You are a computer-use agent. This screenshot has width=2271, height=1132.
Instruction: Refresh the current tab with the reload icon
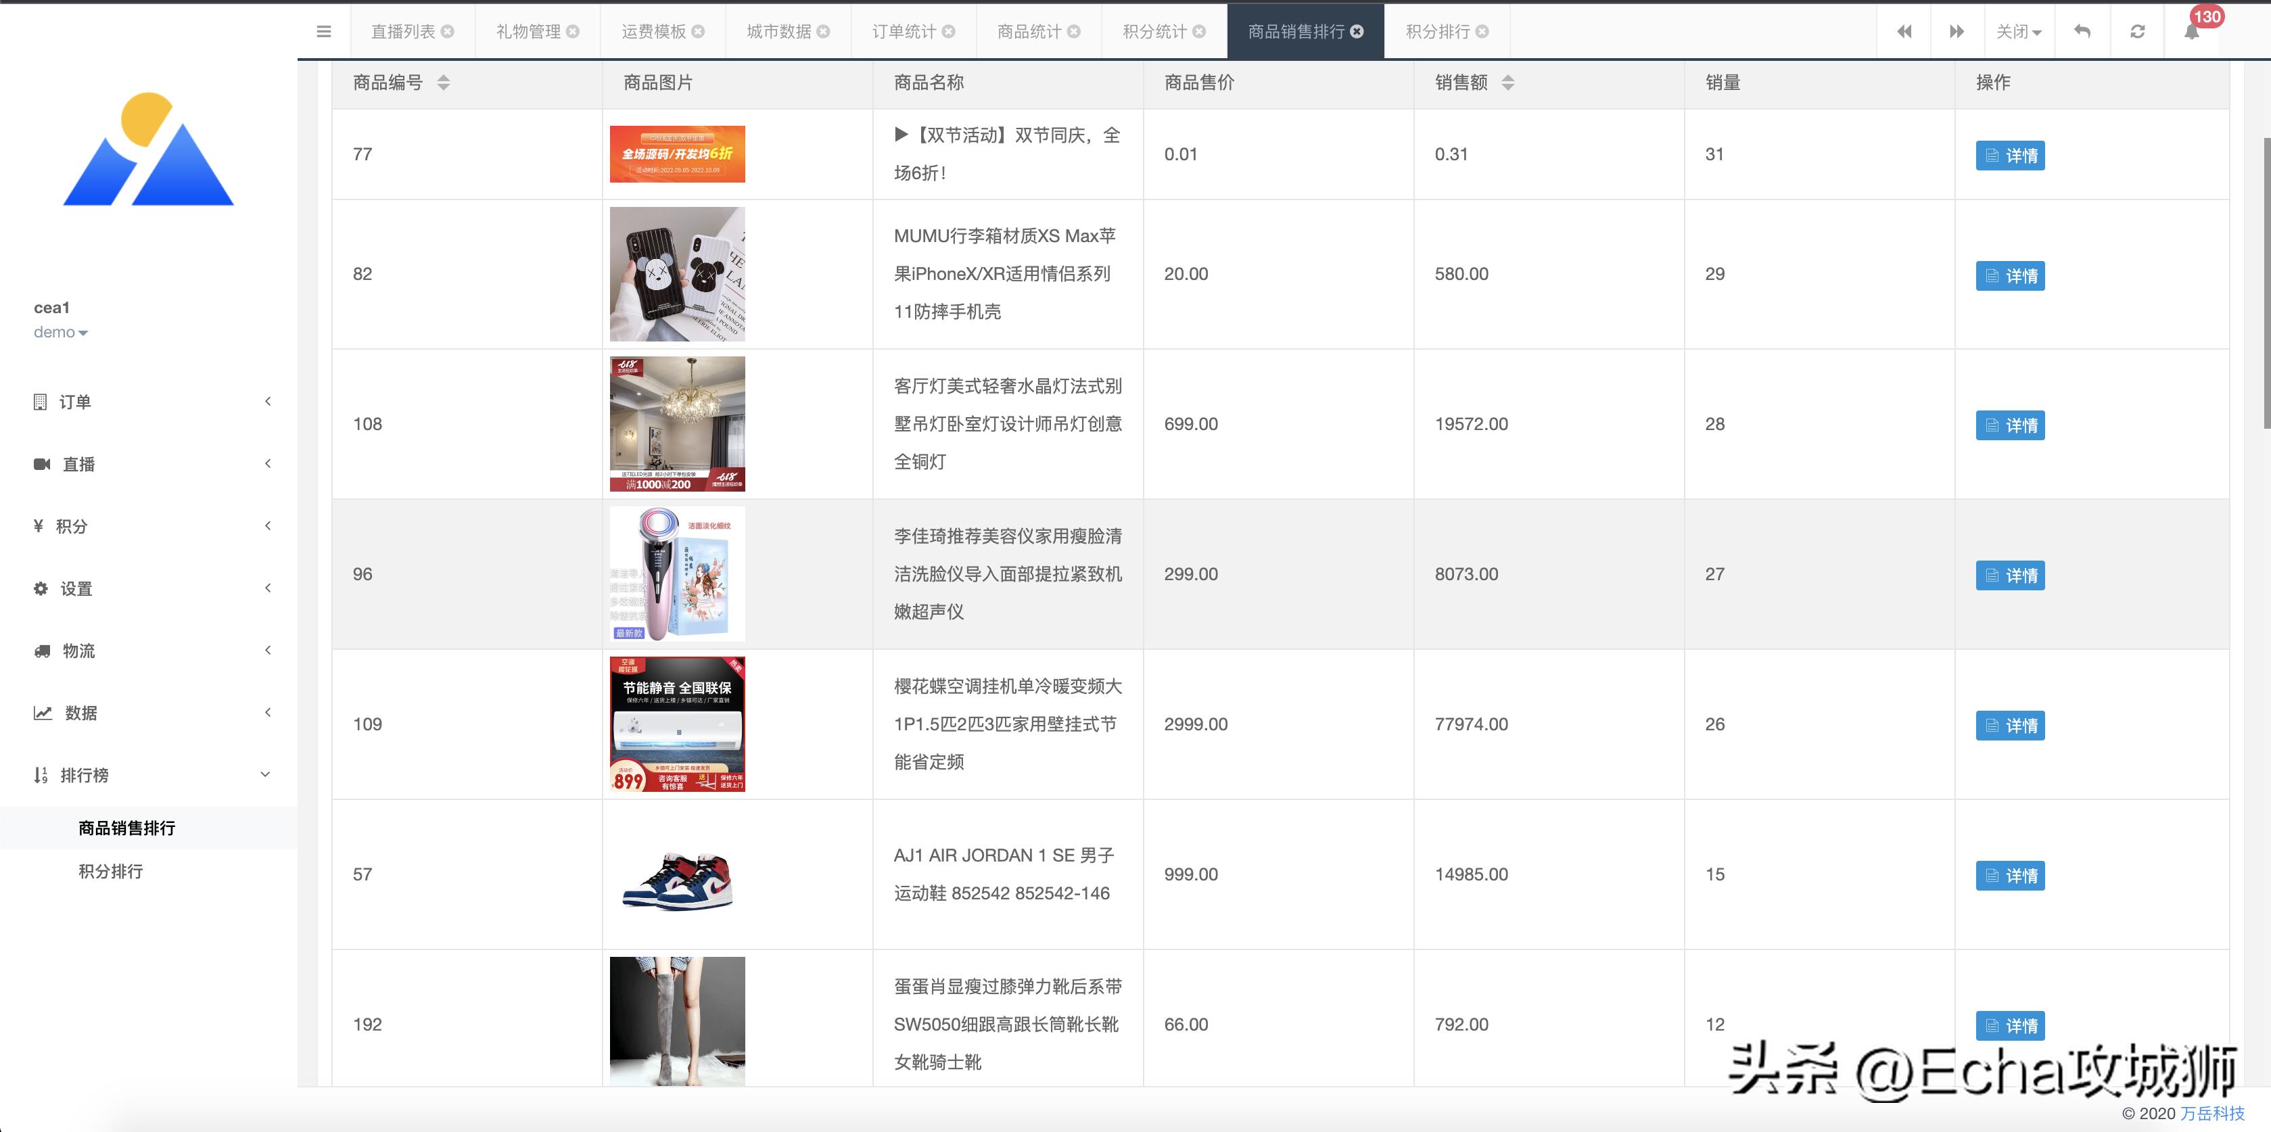coord(2137,31)
